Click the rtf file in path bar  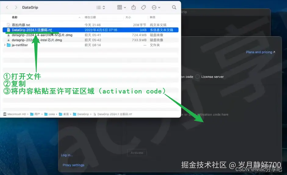click(x=113, y=114)
